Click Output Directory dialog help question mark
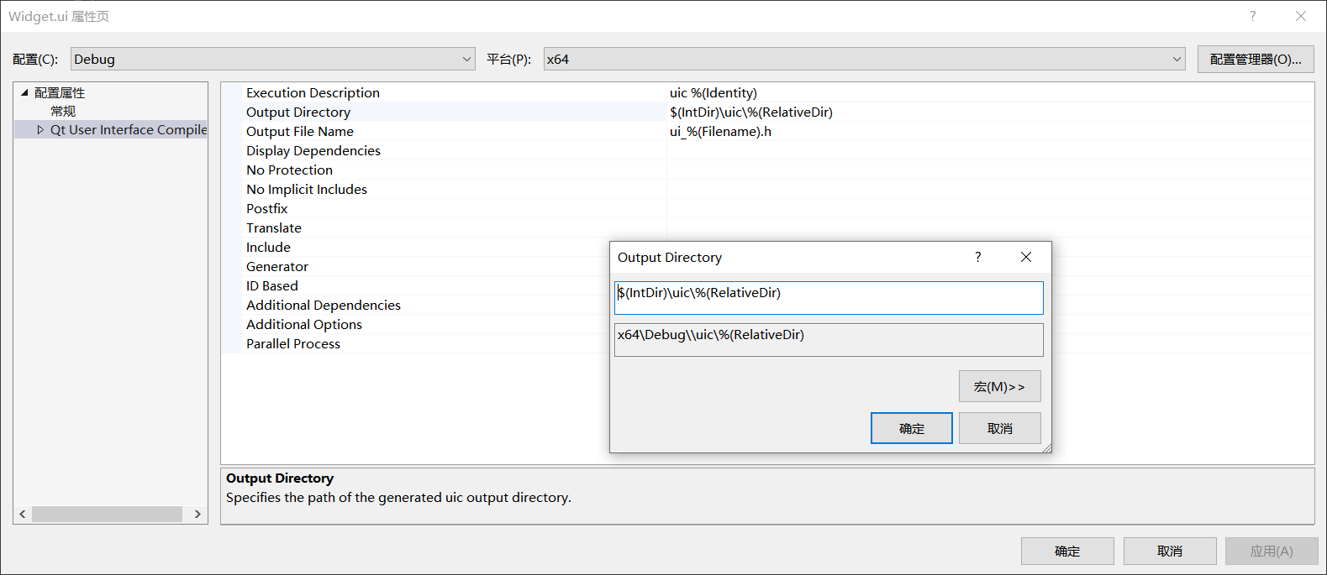Viewport: 1327px width, 575px height. (978, 257)
